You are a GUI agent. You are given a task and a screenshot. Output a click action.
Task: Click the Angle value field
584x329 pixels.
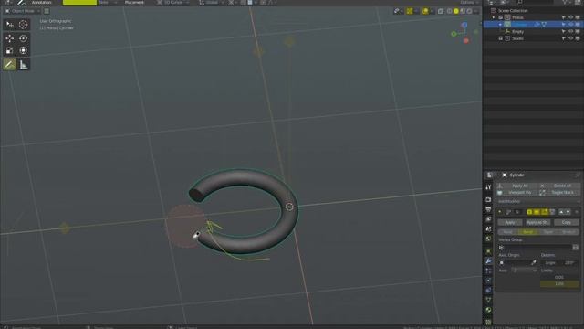559,262
